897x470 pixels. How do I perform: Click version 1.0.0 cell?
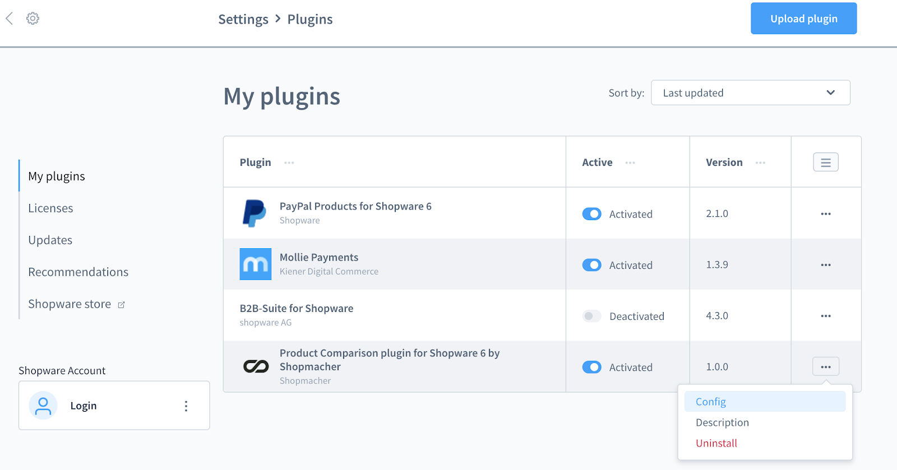tap(717, 367)
